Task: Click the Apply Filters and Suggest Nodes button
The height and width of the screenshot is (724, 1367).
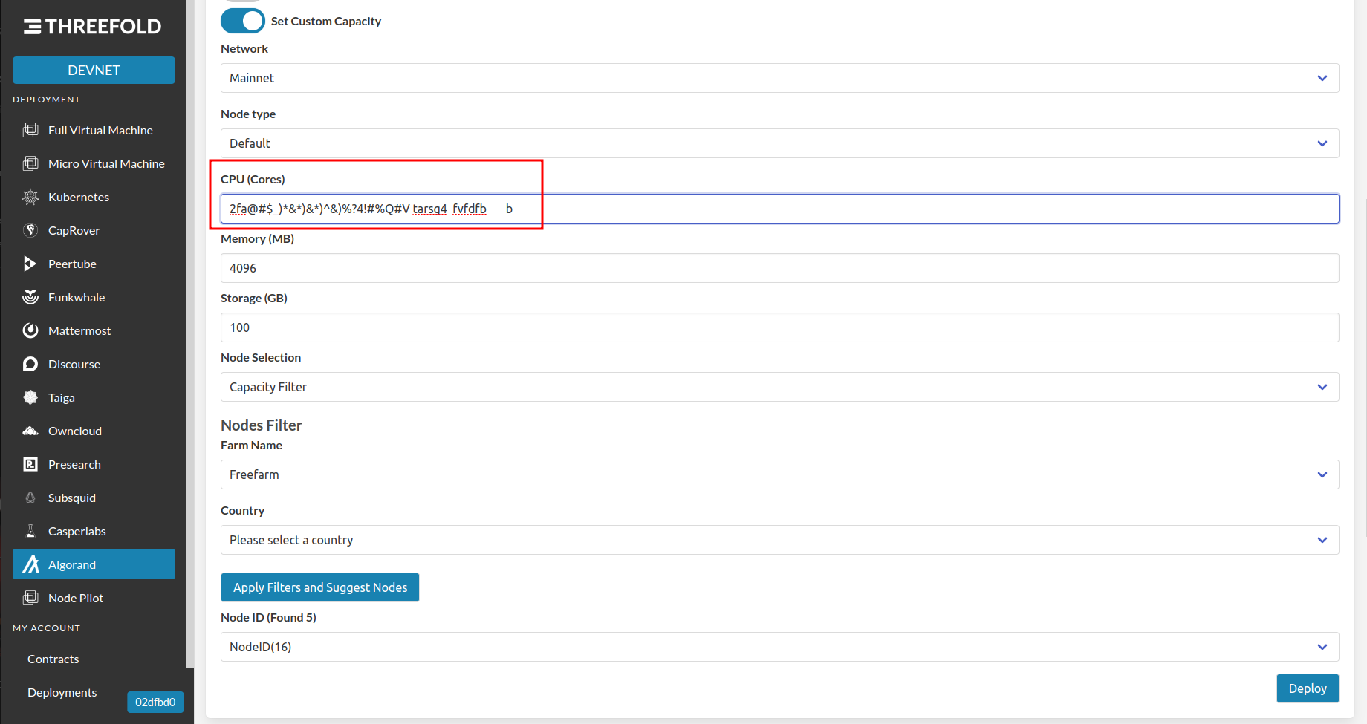Action: 319,587
